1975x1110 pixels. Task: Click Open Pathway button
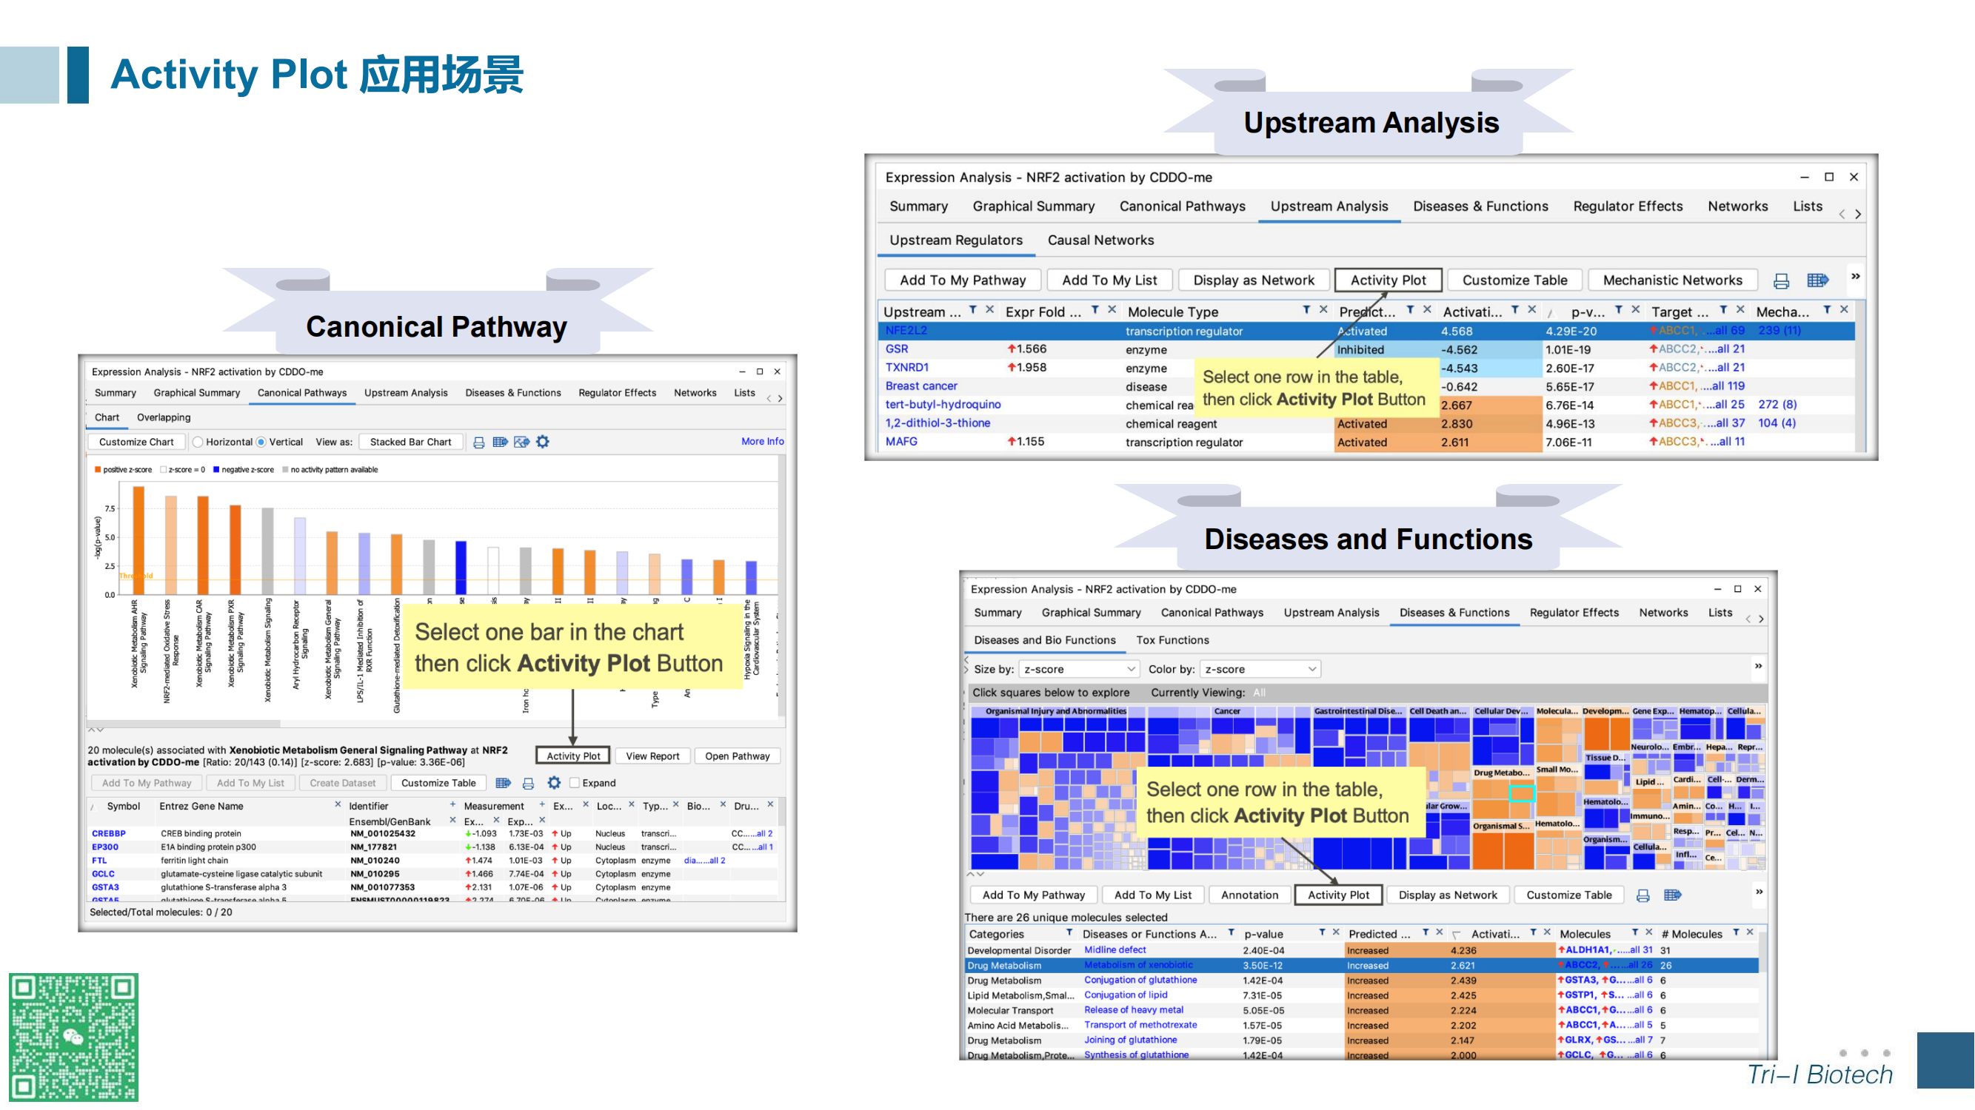coord(737,756)
